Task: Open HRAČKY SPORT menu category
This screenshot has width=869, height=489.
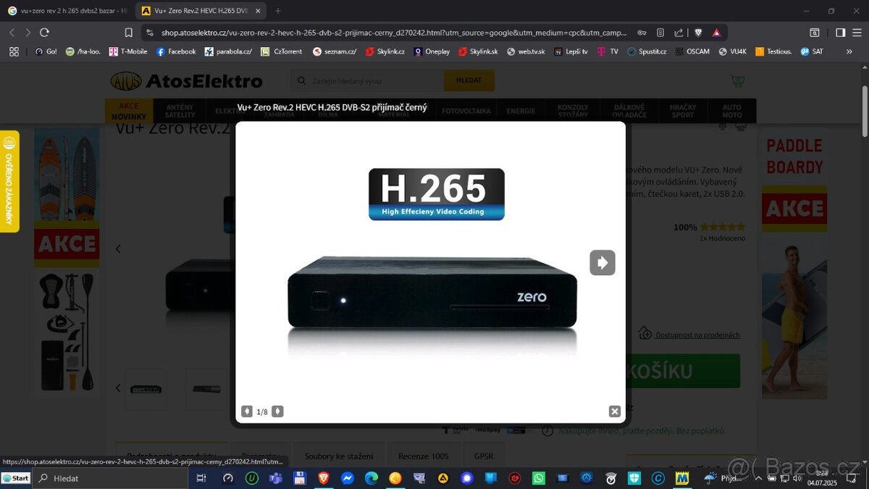Action: point(682,111)
